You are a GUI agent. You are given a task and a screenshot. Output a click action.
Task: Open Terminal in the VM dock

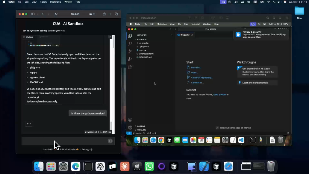point(253,140)
